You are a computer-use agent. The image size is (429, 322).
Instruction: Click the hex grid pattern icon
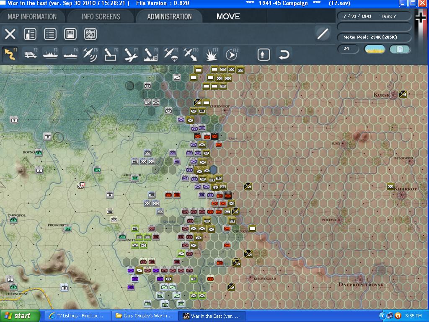[90, 34]
